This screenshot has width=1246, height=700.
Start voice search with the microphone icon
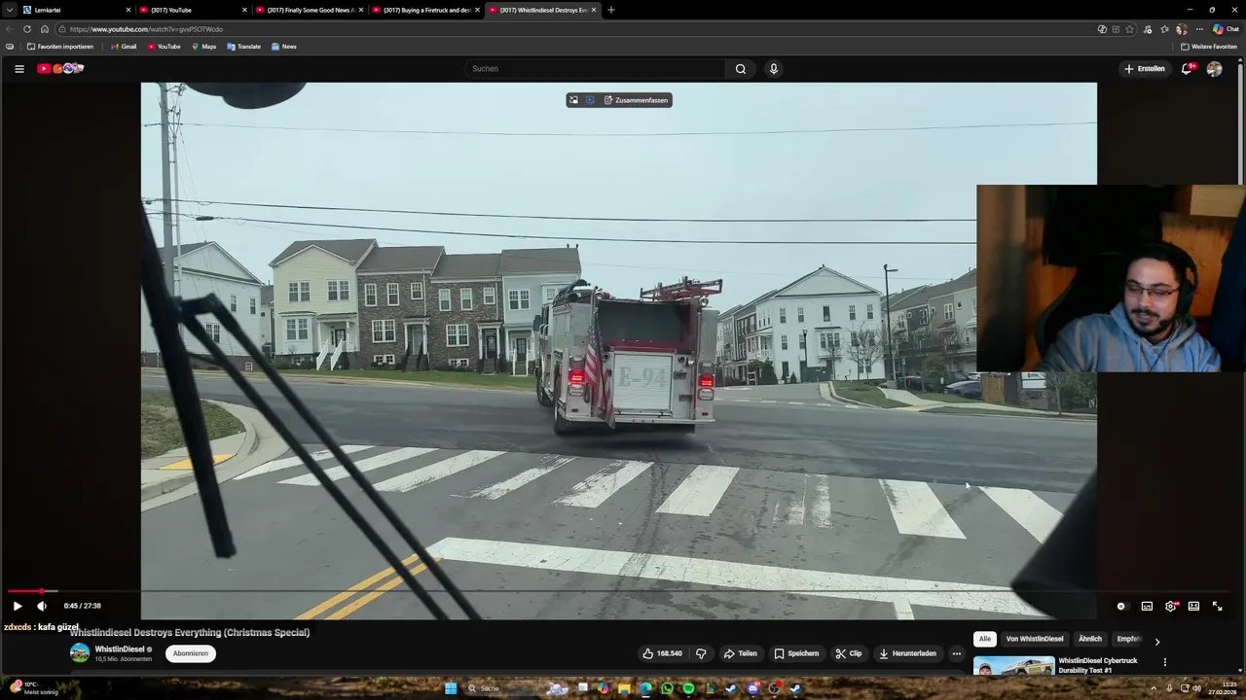(x=773, y=68)
